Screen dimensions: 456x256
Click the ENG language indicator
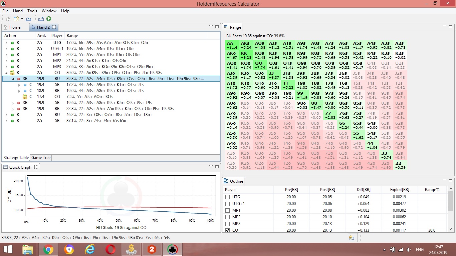point(420,249)
